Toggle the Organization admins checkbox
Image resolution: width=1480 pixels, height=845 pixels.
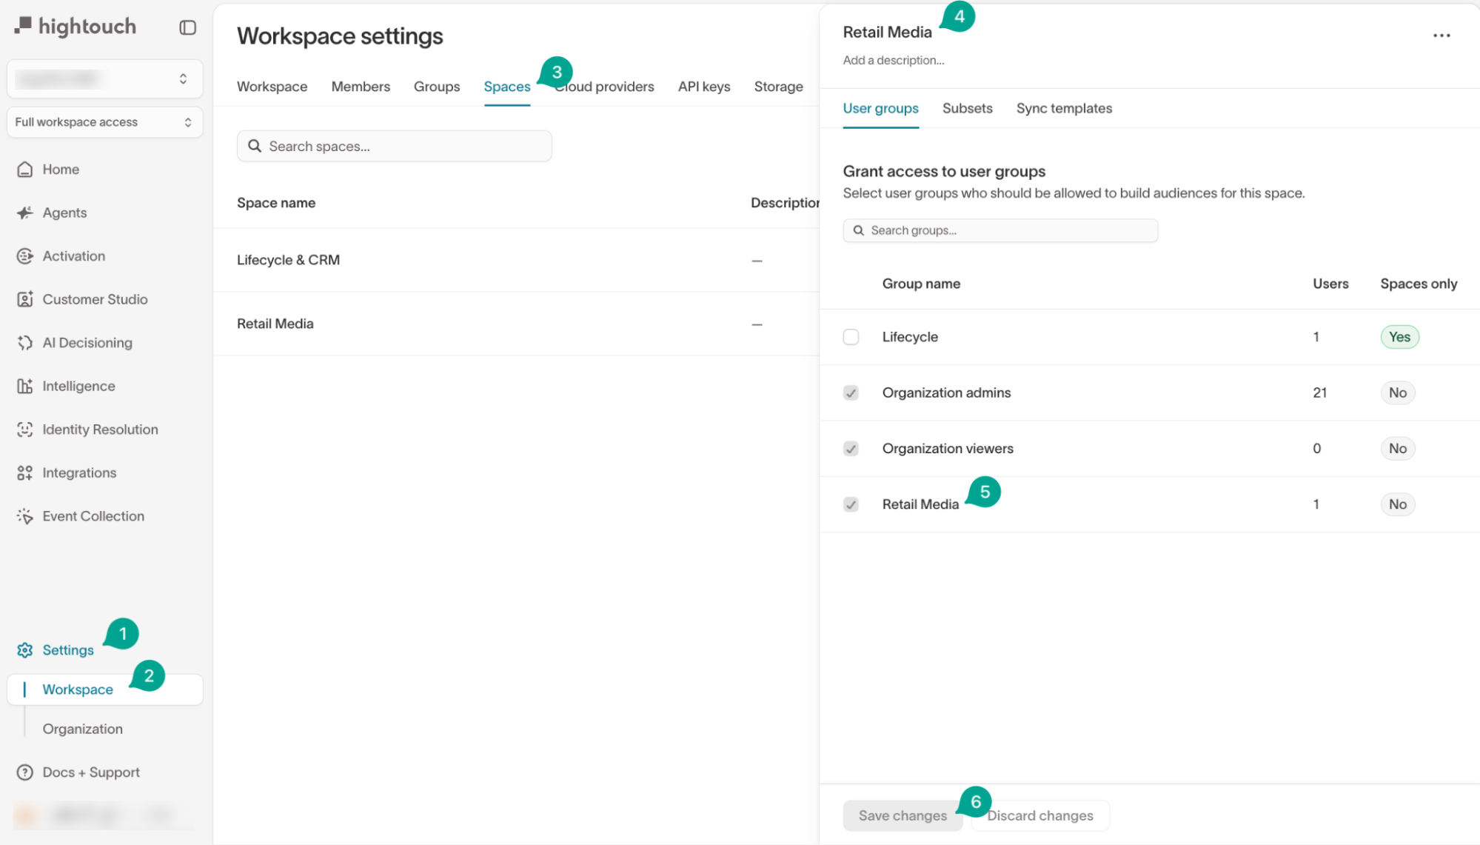click(851, 393)
